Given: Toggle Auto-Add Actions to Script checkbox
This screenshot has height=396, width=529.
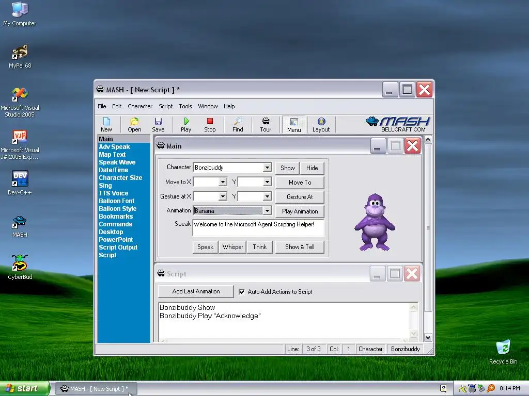Looking at the screenshot, I should point(242,292).
